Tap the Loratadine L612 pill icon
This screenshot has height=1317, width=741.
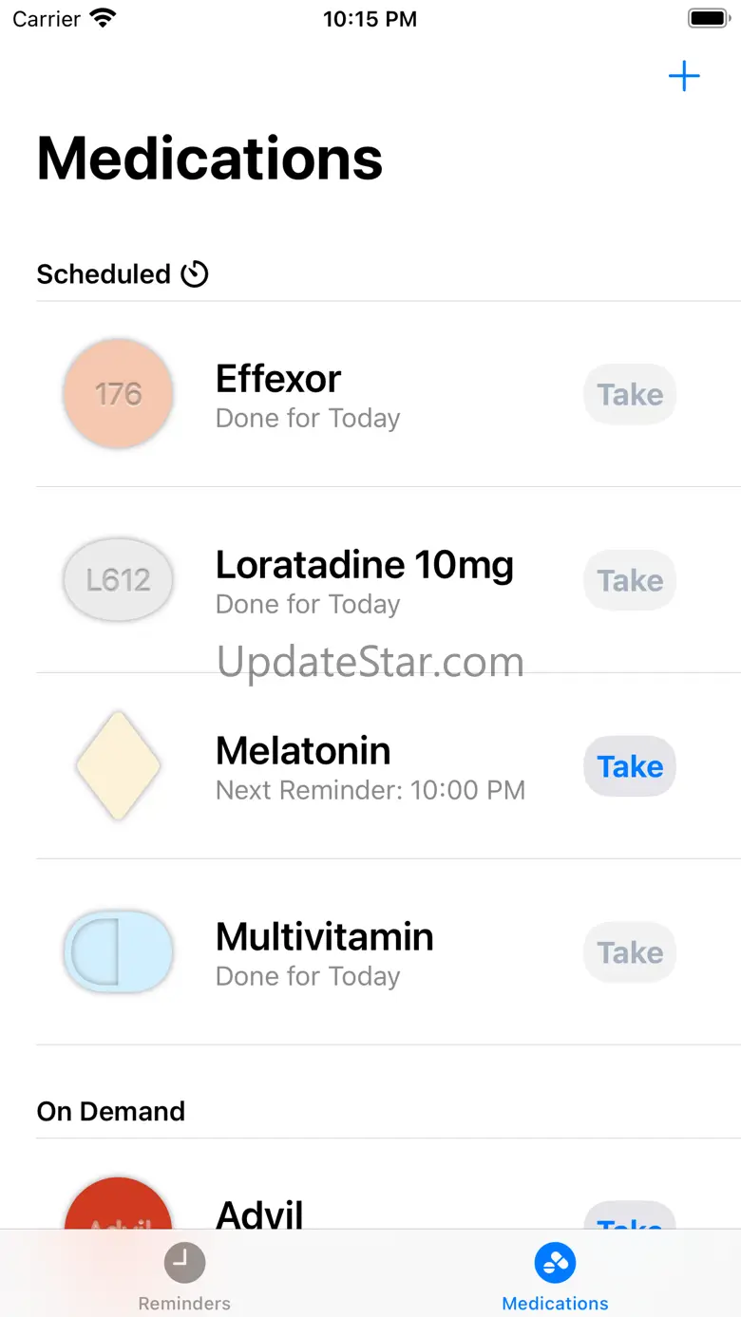118,580
